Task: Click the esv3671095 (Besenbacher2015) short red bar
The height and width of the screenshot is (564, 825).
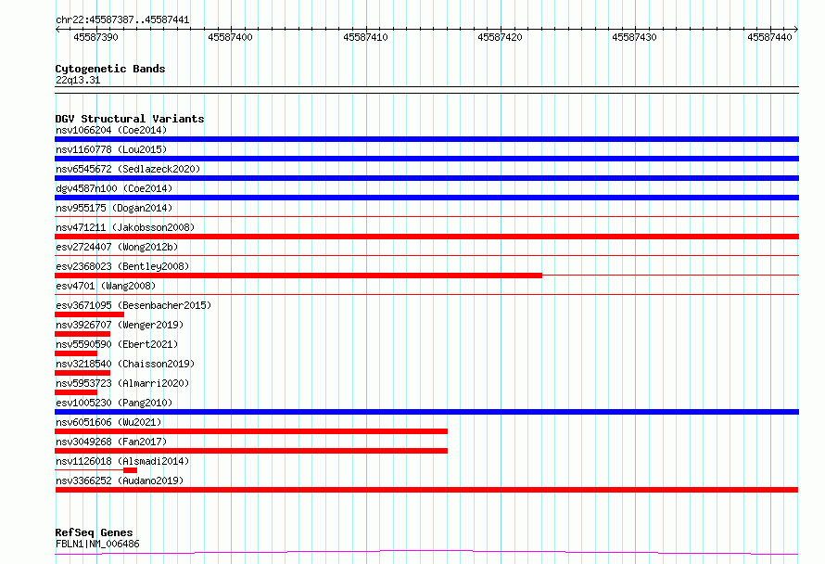Action: click(x=89, y=314)
